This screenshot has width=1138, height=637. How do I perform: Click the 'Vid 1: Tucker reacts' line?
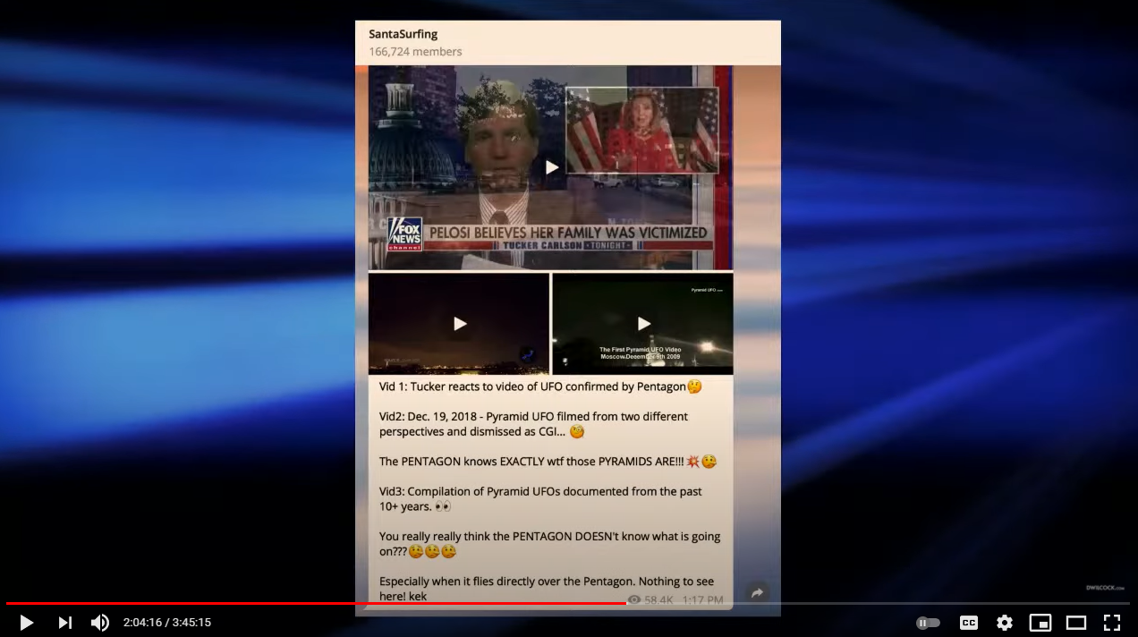click(x=540, y=386)
